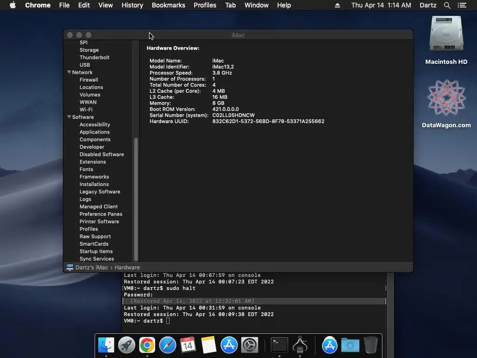Click Hardware in the path bar
Screen dimensions: 477x358
(127, 267)
